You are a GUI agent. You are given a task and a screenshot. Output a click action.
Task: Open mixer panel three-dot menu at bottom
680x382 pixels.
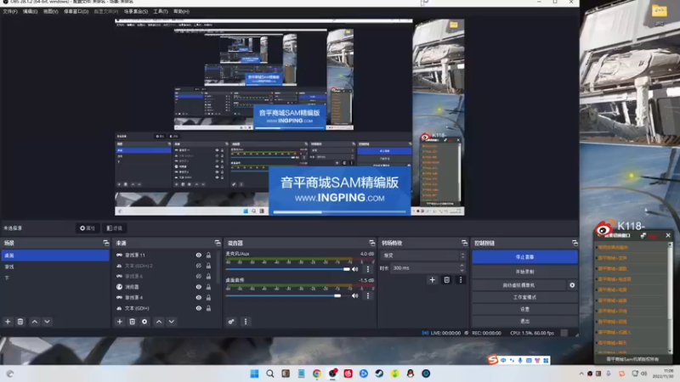tap(246, 322)
